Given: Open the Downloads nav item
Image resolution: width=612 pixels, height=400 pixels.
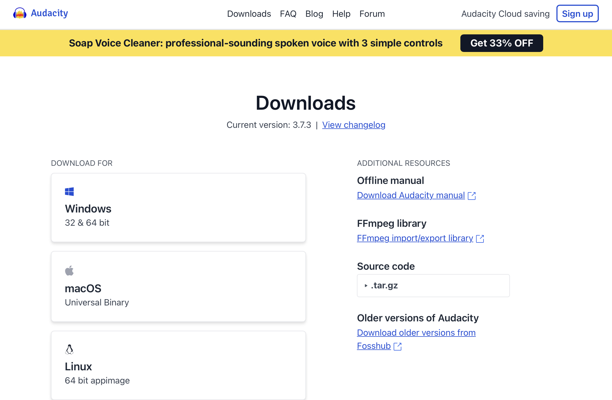Looking at the screenshot, I should (x=249, y=14).
